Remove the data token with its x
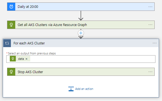Screen dimensions: 162x101 coord(26,59)
